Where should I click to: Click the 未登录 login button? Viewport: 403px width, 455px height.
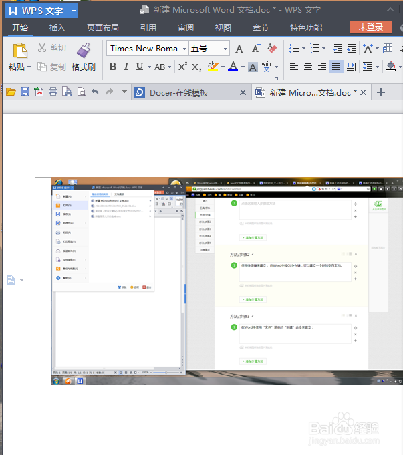tap(371, 27)
